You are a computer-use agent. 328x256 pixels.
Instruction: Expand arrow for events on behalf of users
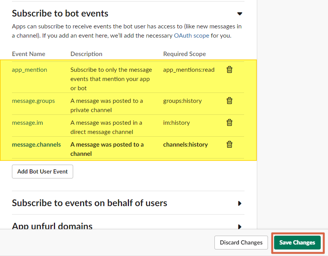pyautogui.click(x=239, y=203)
